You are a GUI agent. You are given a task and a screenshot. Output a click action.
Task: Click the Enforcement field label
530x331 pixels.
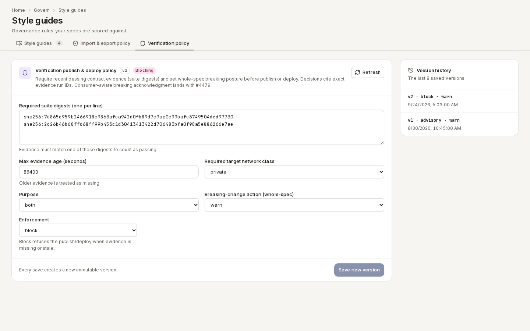click(x=34, y=220)
